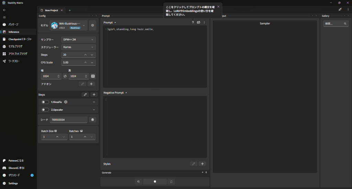
Task: Increase the CFG Scale value
Action: pos(85,63)
